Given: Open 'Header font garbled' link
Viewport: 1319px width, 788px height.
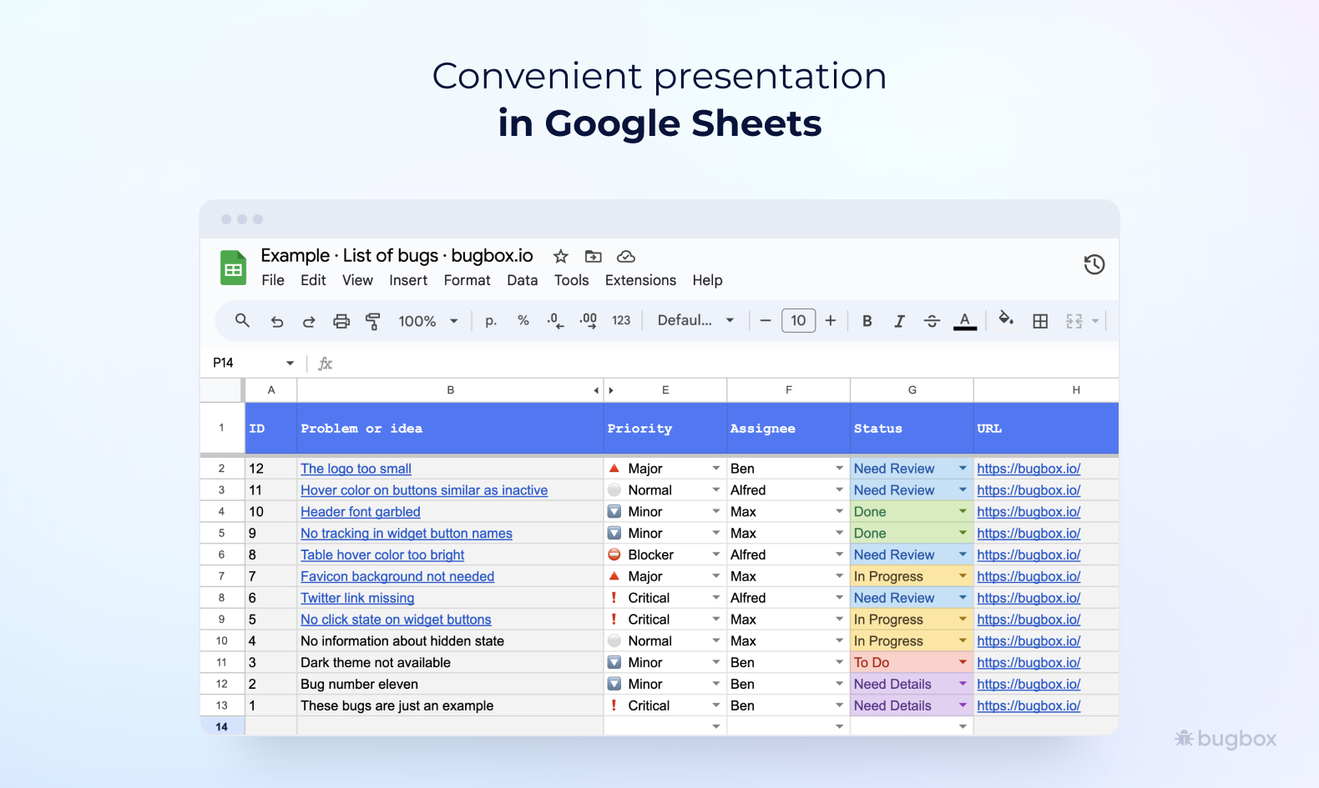Looking at the screenshot, I should [x=361, y=512].
